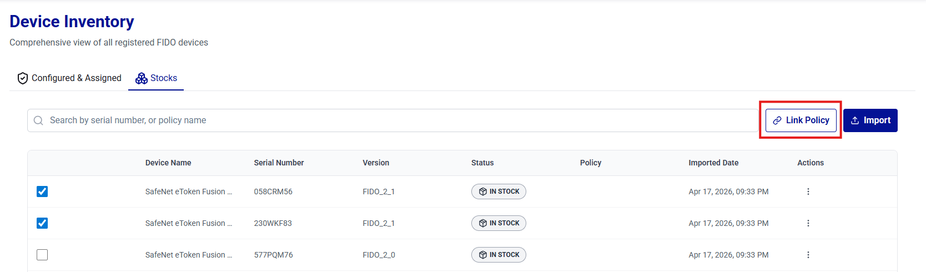Click the Imported Date column header

pyautogui.click(x=713, y=163)
